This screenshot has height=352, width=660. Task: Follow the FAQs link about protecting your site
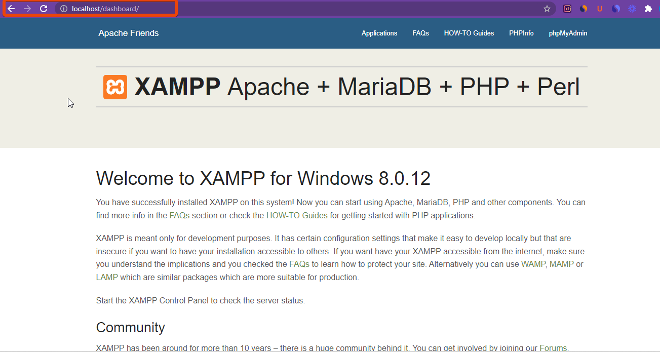(x=299, y=264)
